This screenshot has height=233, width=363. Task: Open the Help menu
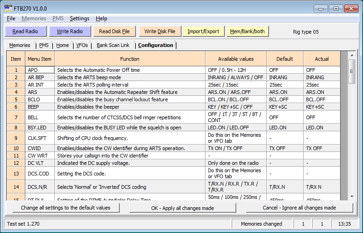(x=101, y=18)
